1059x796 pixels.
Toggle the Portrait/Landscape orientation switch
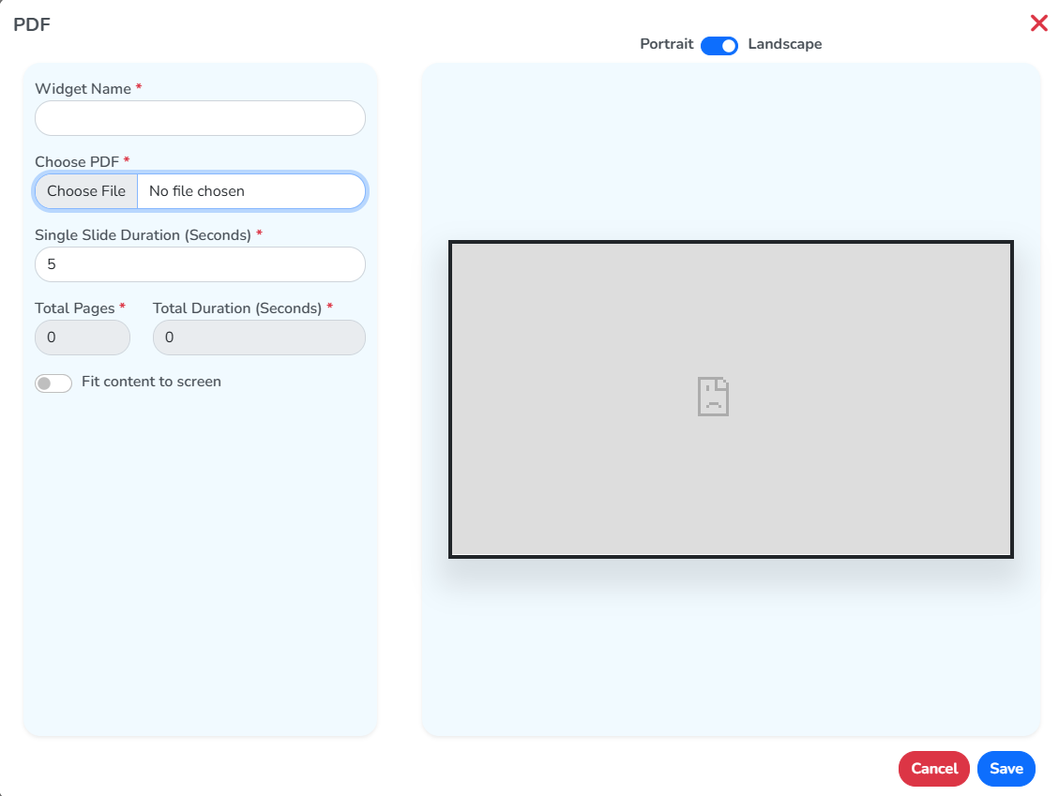point(719,45)
